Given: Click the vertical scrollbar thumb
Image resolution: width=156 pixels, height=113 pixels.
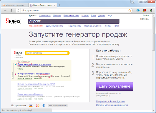Looking at the screenshot, I should (x=153, y=34).
